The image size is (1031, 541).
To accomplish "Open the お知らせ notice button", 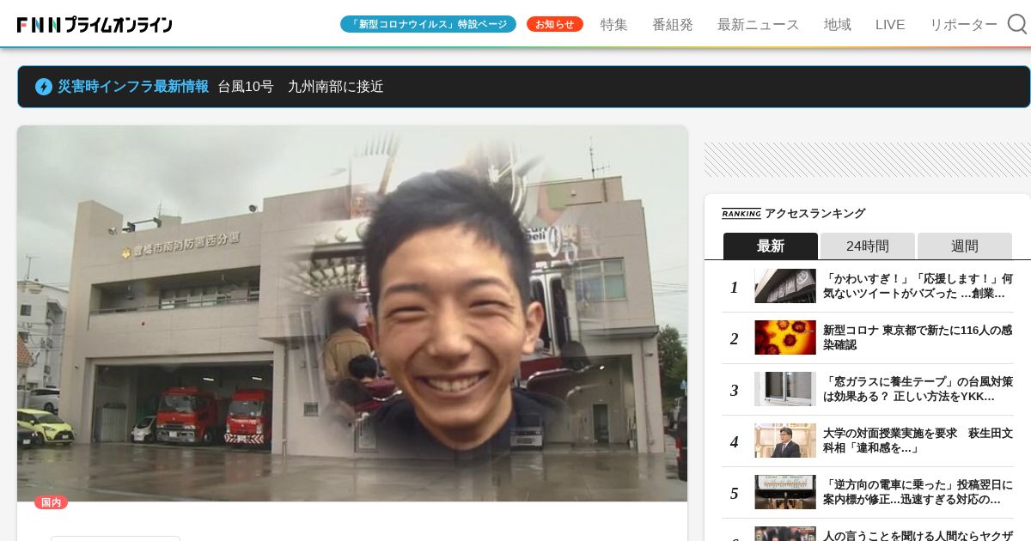I will (555, 24).
